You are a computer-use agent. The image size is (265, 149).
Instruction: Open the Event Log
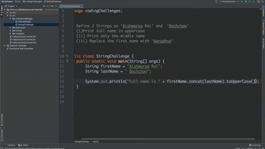pyautogui.click(x=255, y=145)
